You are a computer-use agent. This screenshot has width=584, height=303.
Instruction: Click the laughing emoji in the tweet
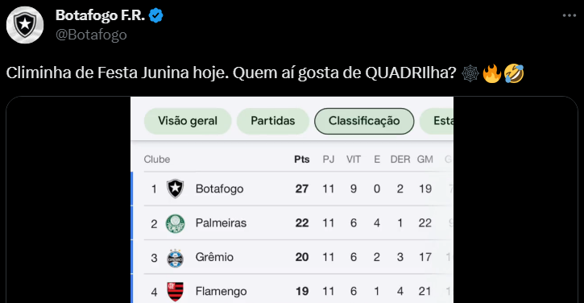514,73
